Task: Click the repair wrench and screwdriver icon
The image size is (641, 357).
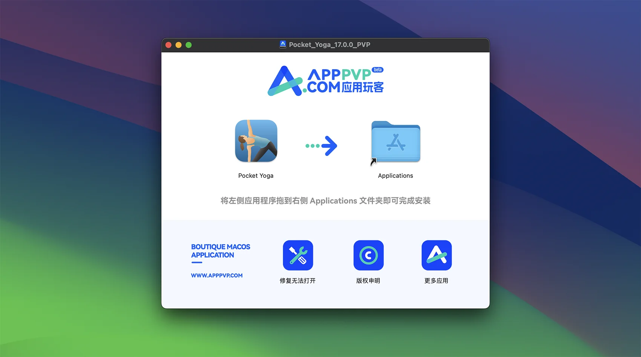Action: [298, 255]
